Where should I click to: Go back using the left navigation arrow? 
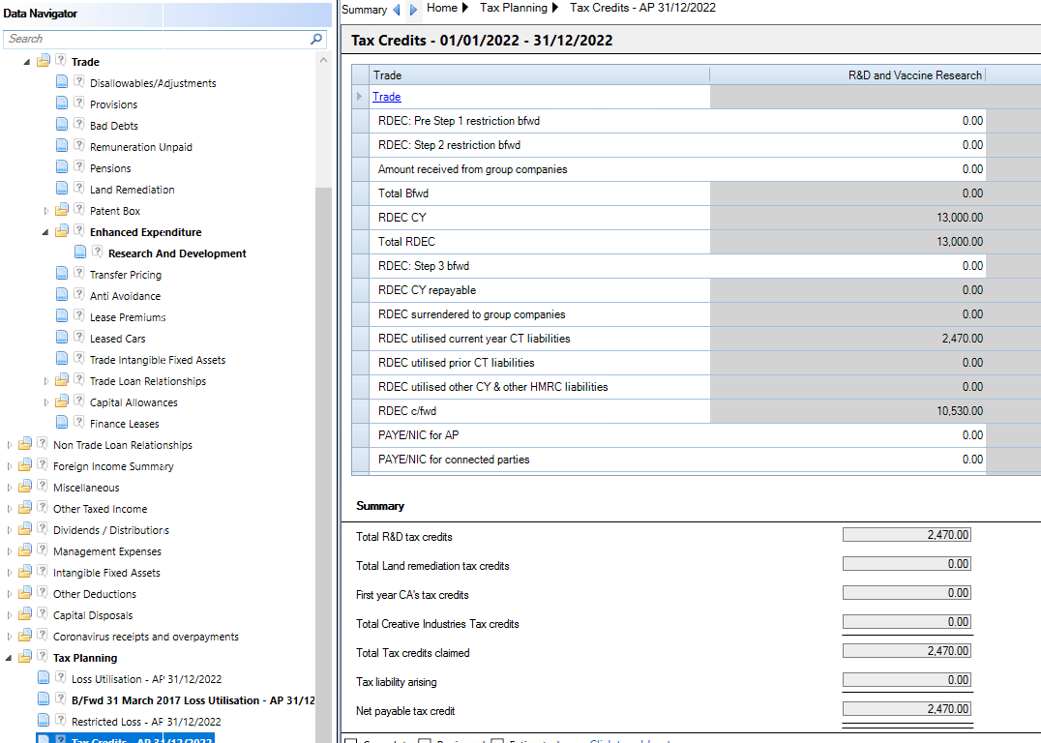(x=397, y=10)
